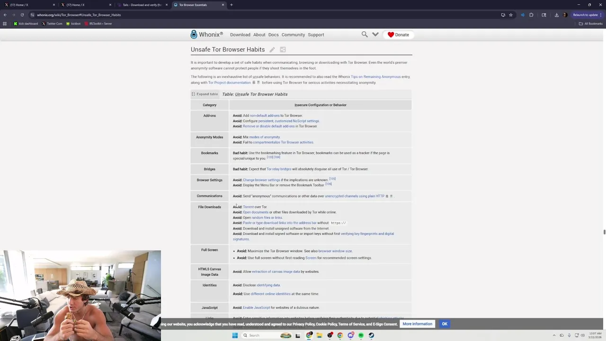The image size is (606, 341).
Task: Click the page vertical scrollbar thumb
Action: [x=604, y=232]
